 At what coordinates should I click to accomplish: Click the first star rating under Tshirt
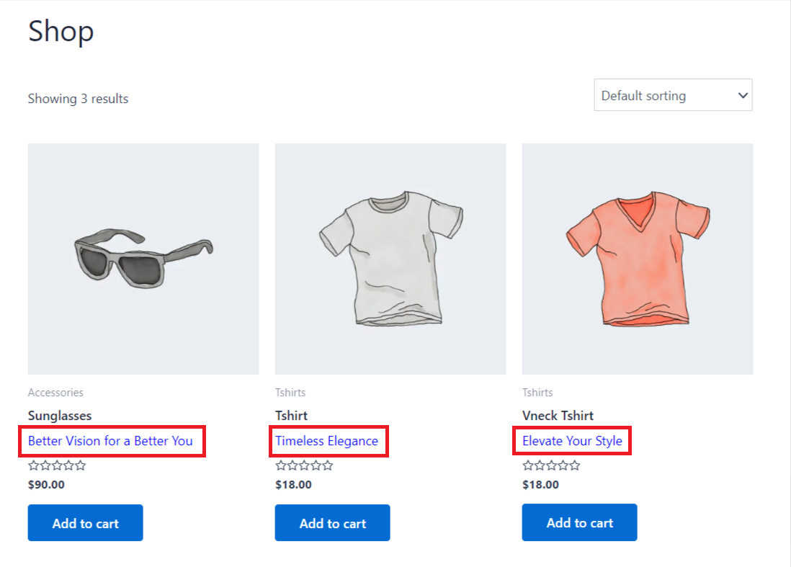pos(280,465)
